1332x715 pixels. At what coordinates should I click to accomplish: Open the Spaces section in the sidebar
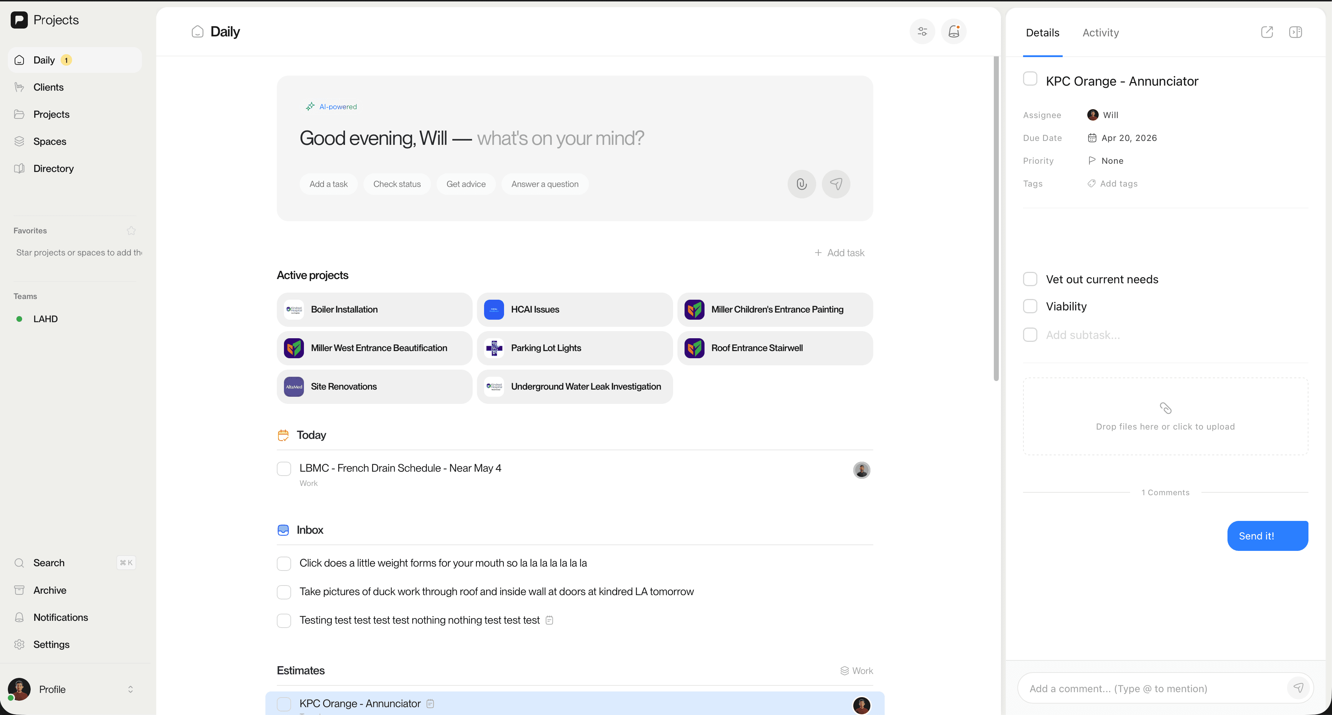50,141
